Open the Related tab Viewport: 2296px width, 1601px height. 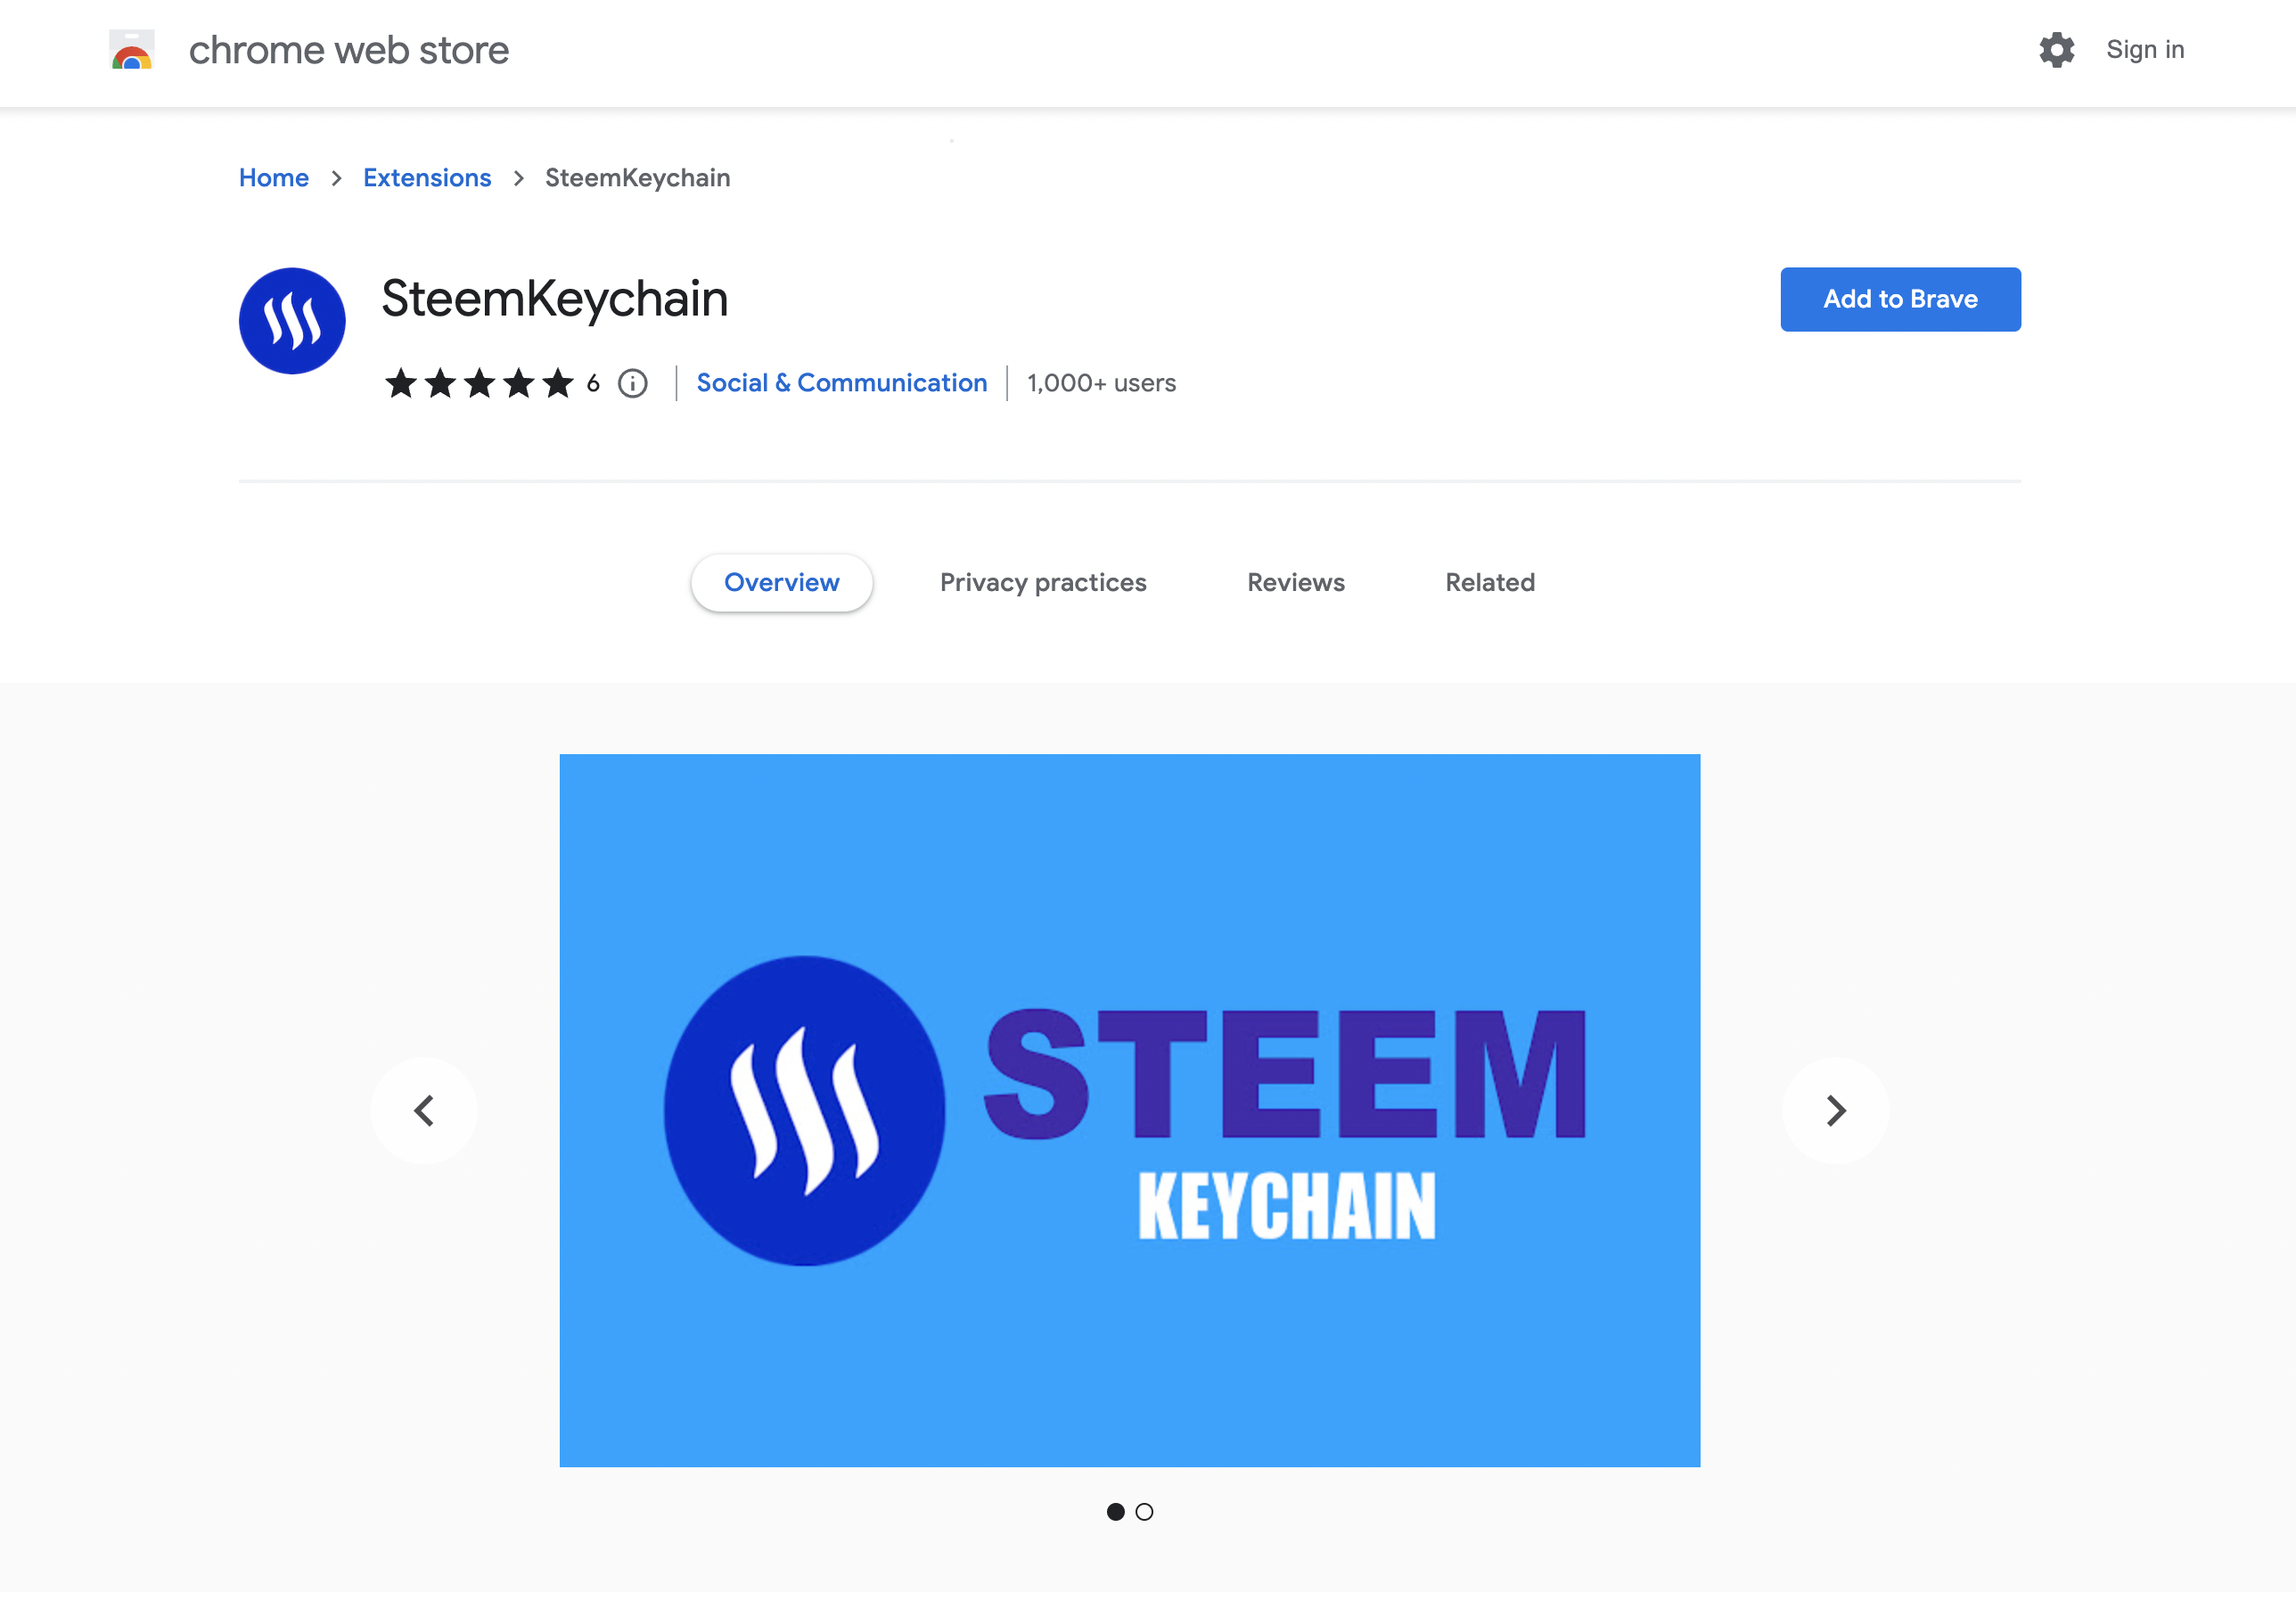(1489, 582)
